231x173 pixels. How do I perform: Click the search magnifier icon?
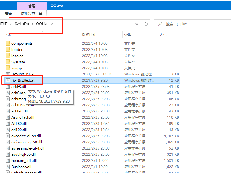160,24
